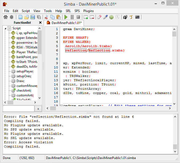Select checkAnti in the Functionlist
The width and height of the screenshot is (180, 163).
[24, 91]
